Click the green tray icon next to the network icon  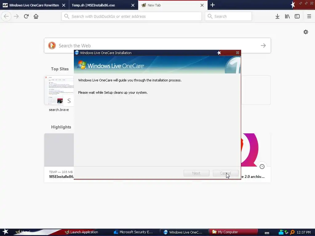pyautogui.click(x=286, y=232)
